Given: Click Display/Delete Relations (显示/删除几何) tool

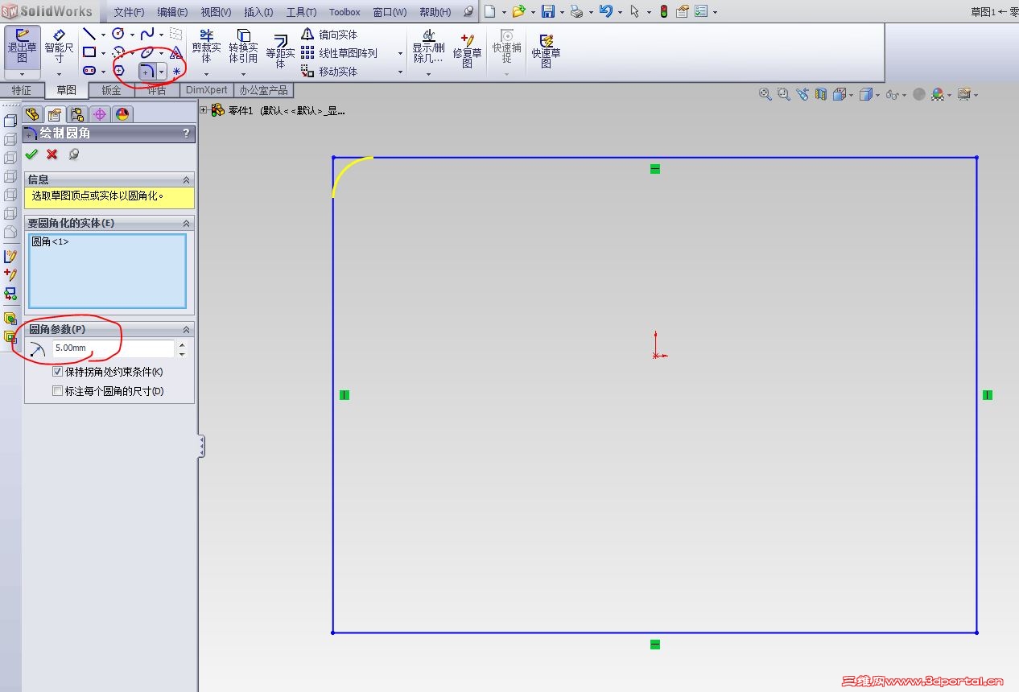Looking at the screenshot, I should (x=428, y=47).
